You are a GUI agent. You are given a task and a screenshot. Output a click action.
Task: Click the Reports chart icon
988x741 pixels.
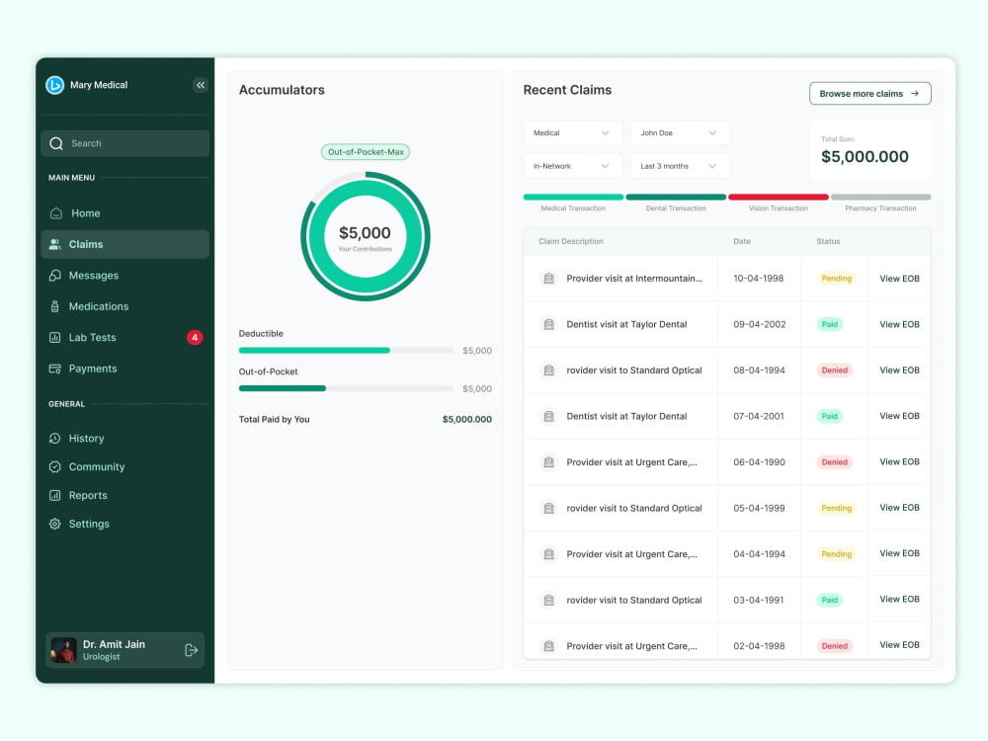(54, 495)
